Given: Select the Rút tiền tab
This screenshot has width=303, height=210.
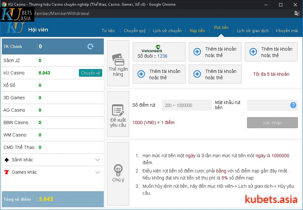Looking at the screenshot, I should pos(221,28).
